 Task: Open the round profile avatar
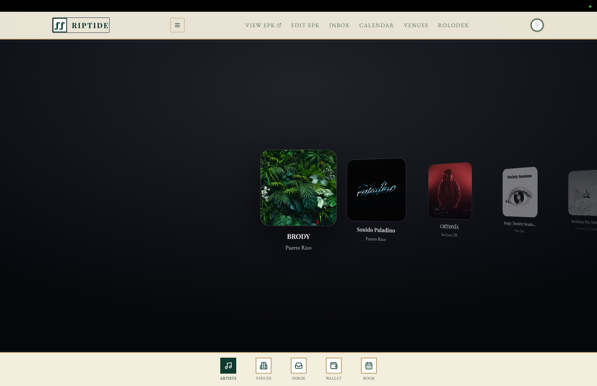537,25
